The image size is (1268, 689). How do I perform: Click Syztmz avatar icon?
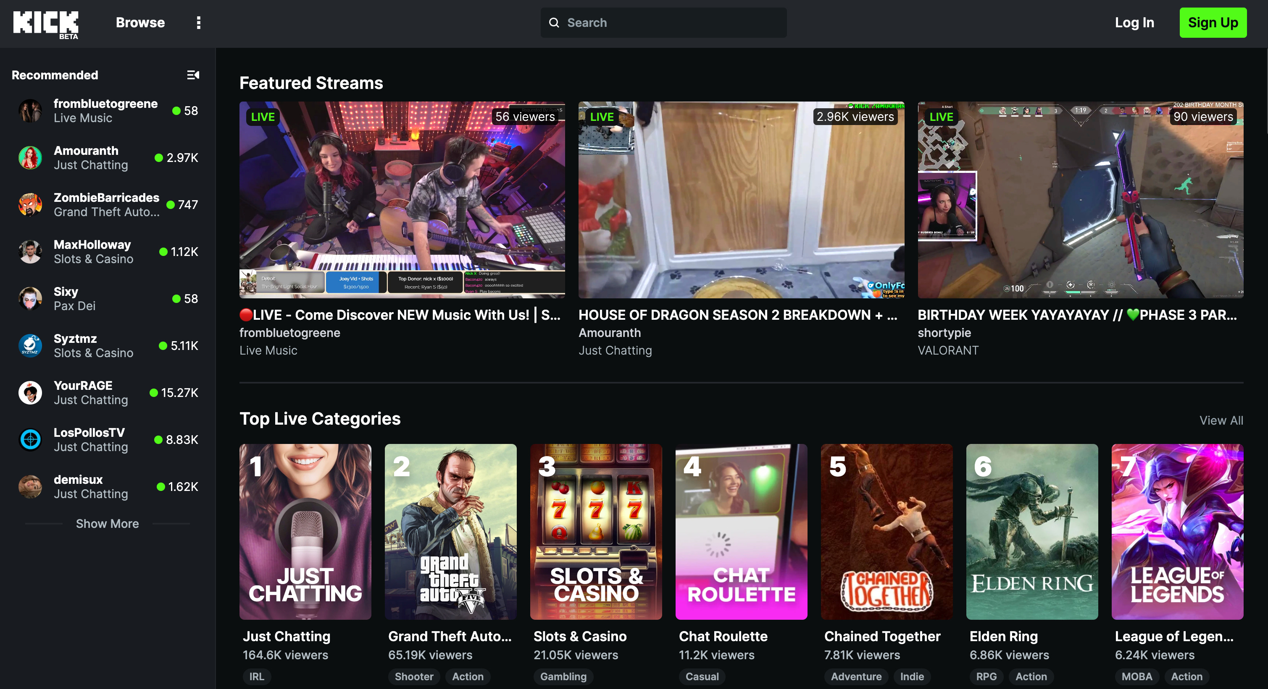[30, 345]
